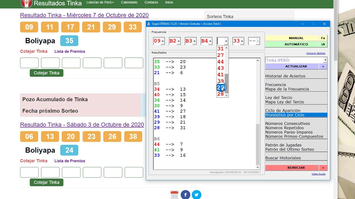
Task: Select 28 in the dropdown list
Action: [x=220, y=94]
